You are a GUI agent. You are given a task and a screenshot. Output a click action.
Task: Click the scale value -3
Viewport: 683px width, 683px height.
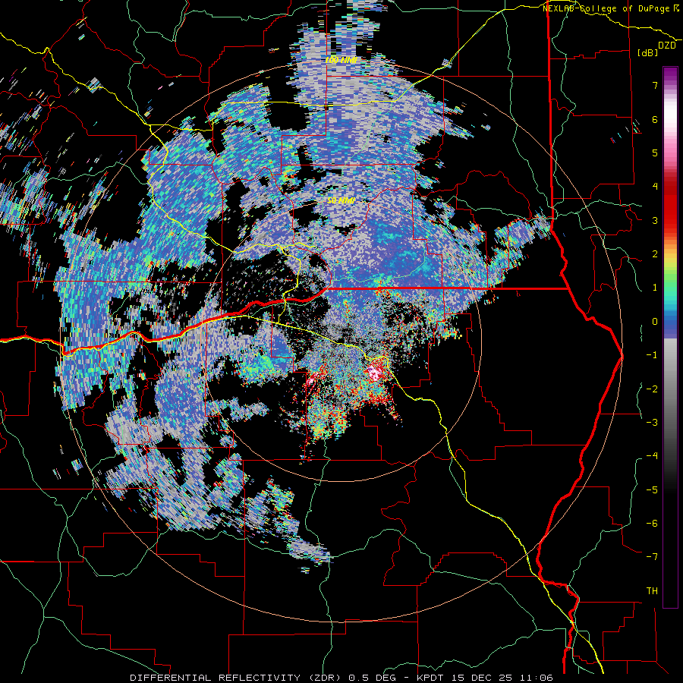tap(652, 423)
